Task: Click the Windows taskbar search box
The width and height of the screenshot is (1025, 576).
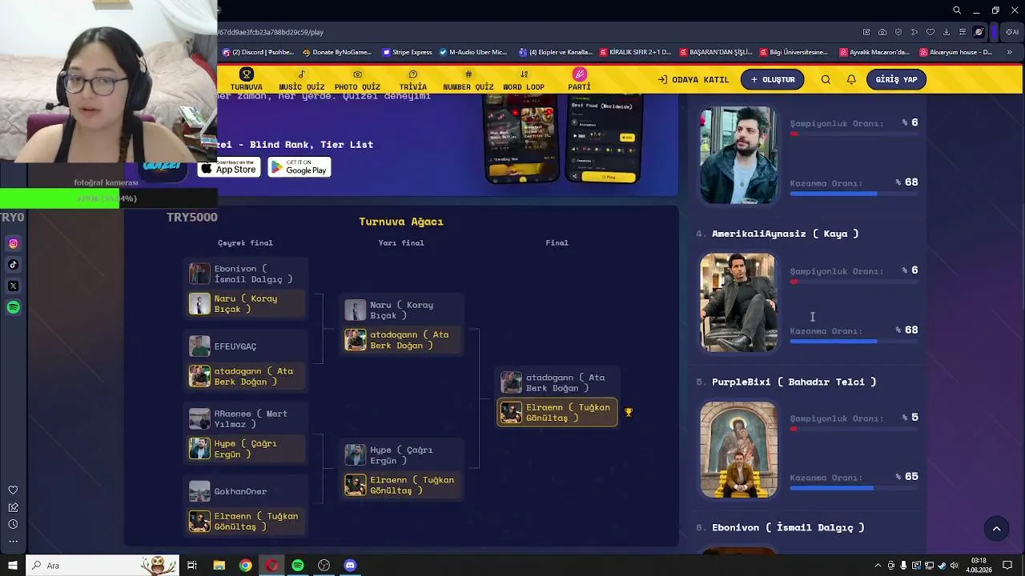Action: click(x=104, y=566)
